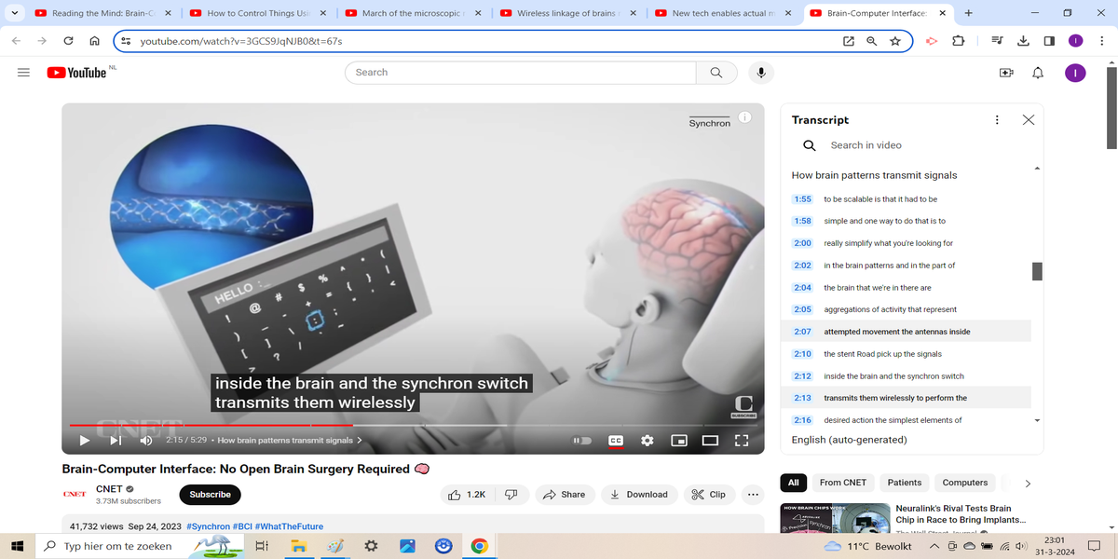Like the video with 1.2K likes

(468, 495)
